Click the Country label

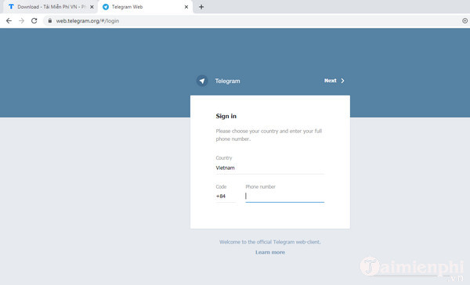[x=224, y=158]
